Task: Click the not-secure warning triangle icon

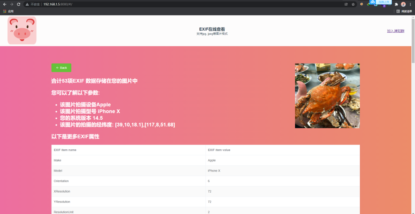Action: [x=27, y=4]
